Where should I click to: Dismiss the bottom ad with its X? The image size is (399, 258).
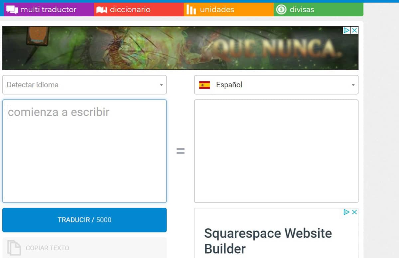coord(355,212)
